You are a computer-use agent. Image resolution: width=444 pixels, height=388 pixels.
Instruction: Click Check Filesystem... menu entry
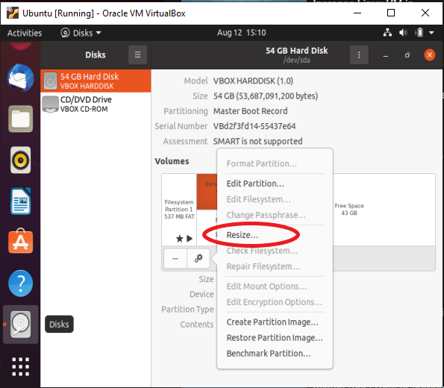[x=262, y=251]
